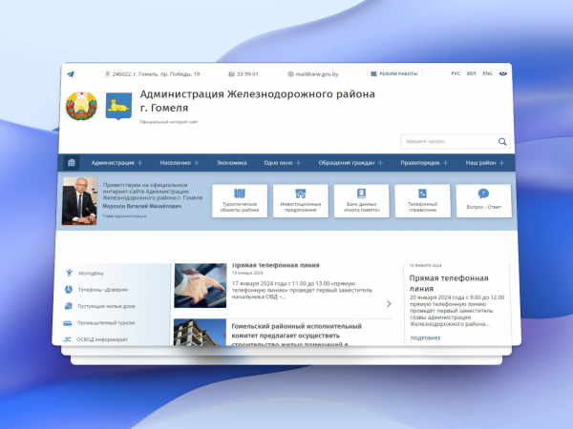Click the Молодёжь person icon
This screenshot has height=429, width=573.
(x=70, y=273)
